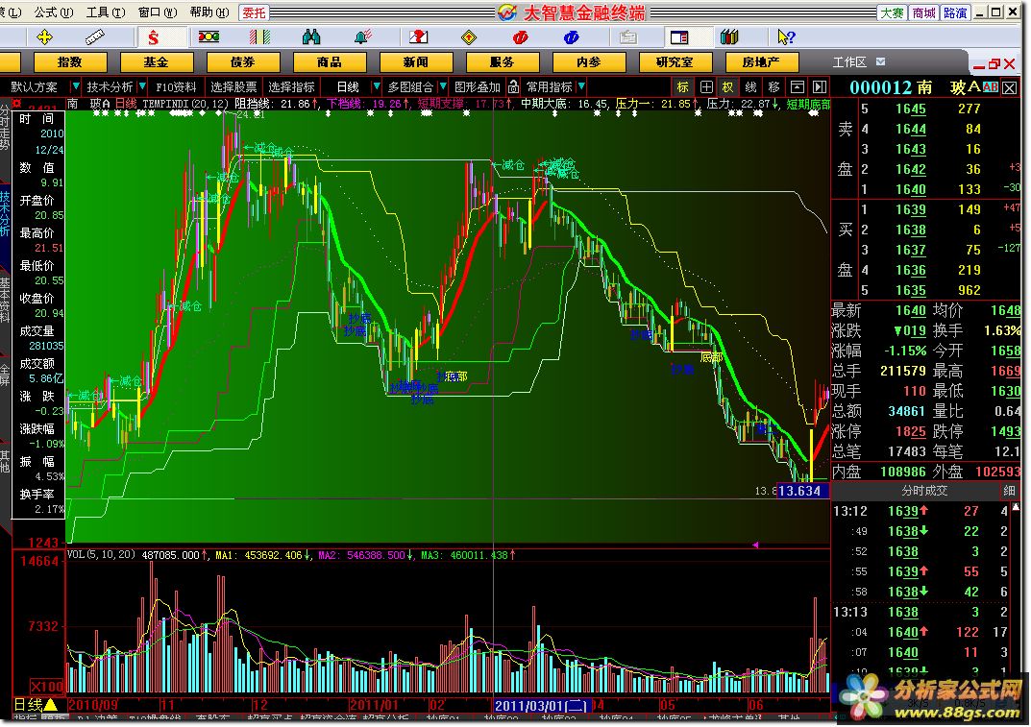Open the 公式 menu
Image resolution: width=1031 pixels, height=727 pixels.
tap(53, 12)
